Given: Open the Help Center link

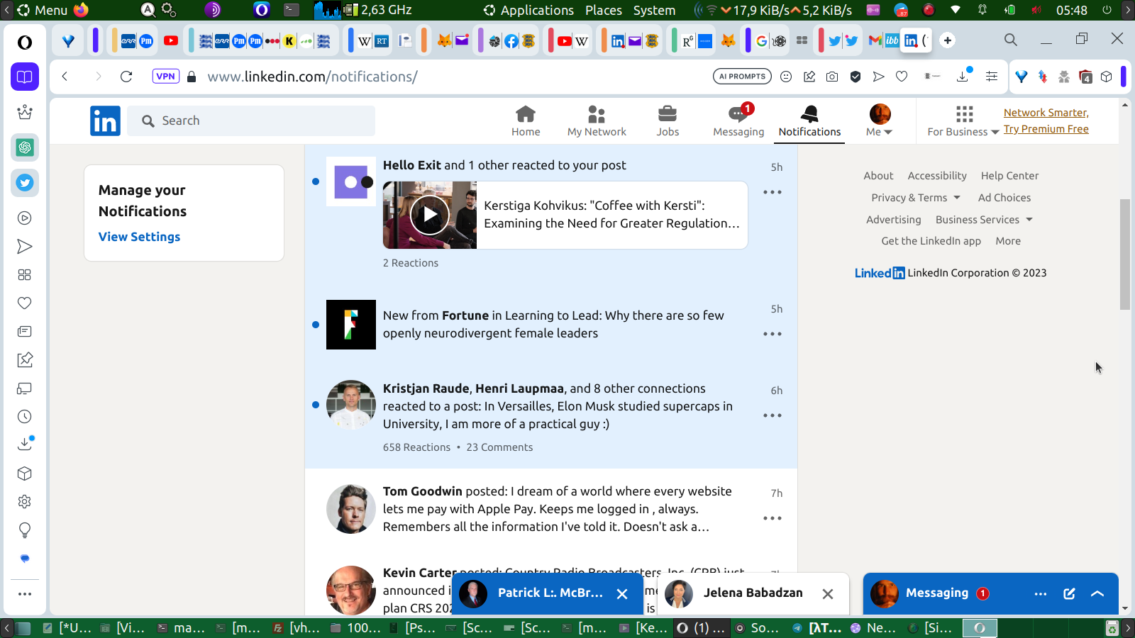Looking at the screenshot, I should coord(1009,176).
